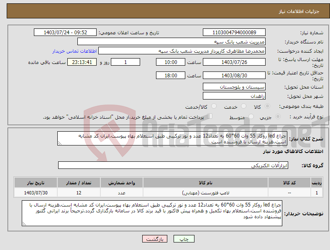Click the طبقه بندی موضوعی label
This screenshot has width=330, height=250.
point(301,106)
